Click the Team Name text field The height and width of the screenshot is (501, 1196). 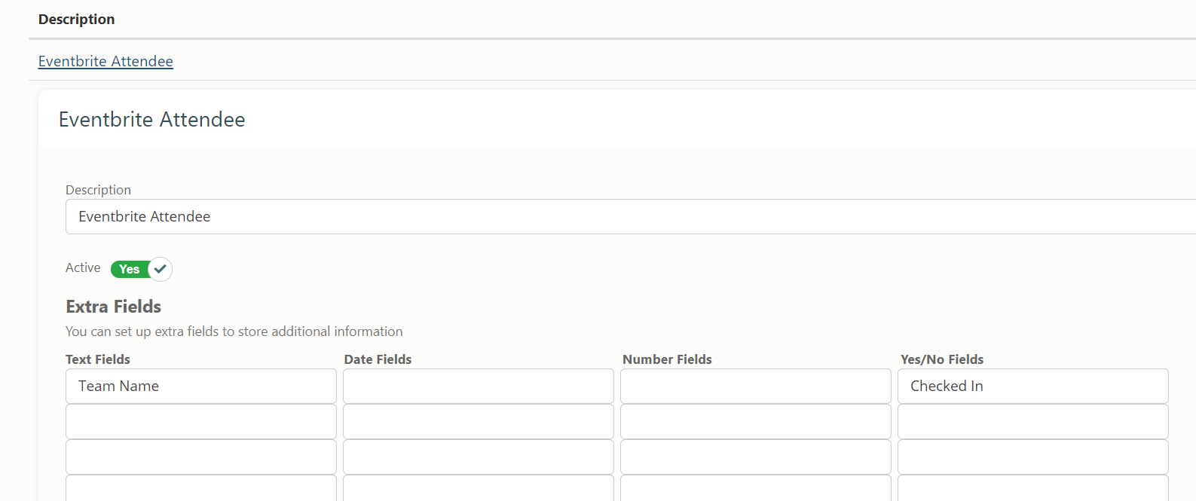pos(201,386)
